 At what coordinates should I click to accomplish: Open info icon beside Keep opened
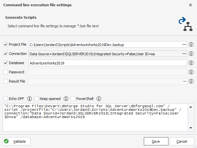tap(66, 99)
